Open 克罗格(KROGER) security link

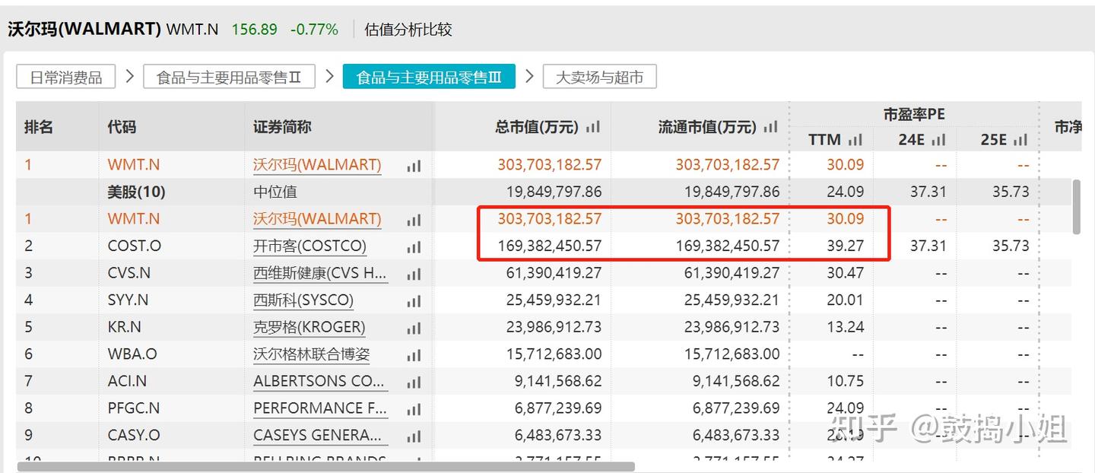pyautogui.click(x=309, y=327)
